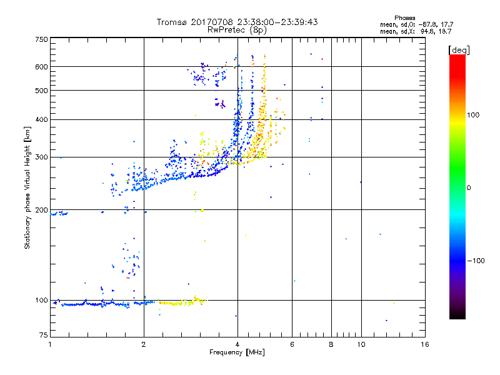Image resolution: width=500 pixels, height=375 pixels.
Task: Click the x-axis tick label '10'
Action: [x=361, y=344]
